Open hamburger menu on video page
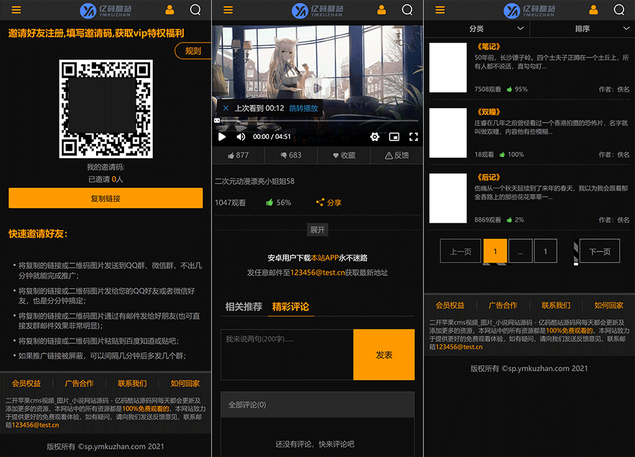The height and width of the screenshot is (457, 635). (x=228, y=10)
